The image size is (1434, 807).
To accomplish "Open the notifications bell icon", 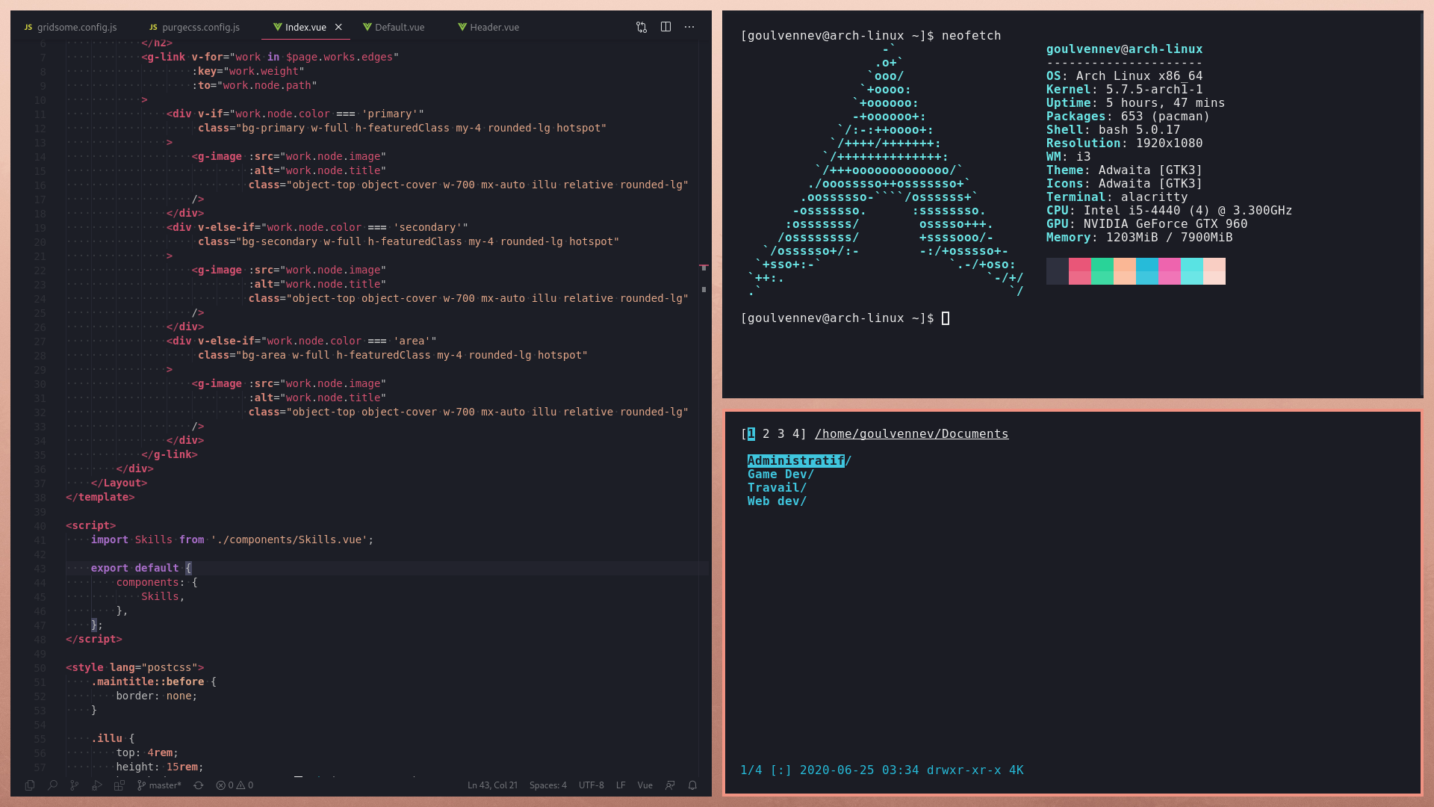I will tap(692, 785).
